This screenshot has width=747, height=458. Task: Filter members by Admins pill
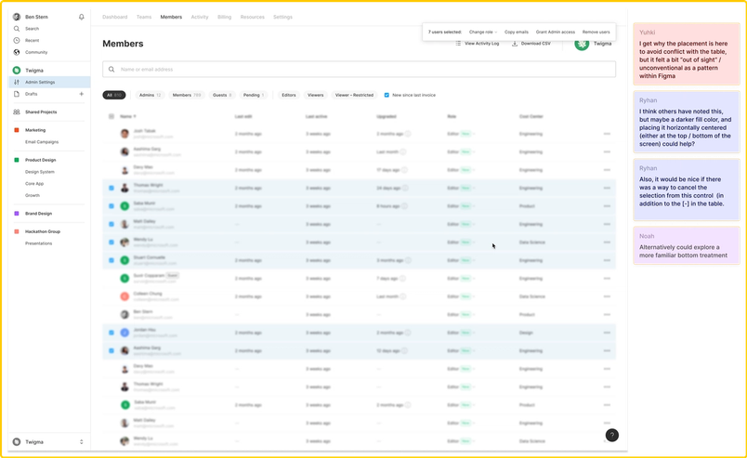pyautogui.click(x=150, y=95)
